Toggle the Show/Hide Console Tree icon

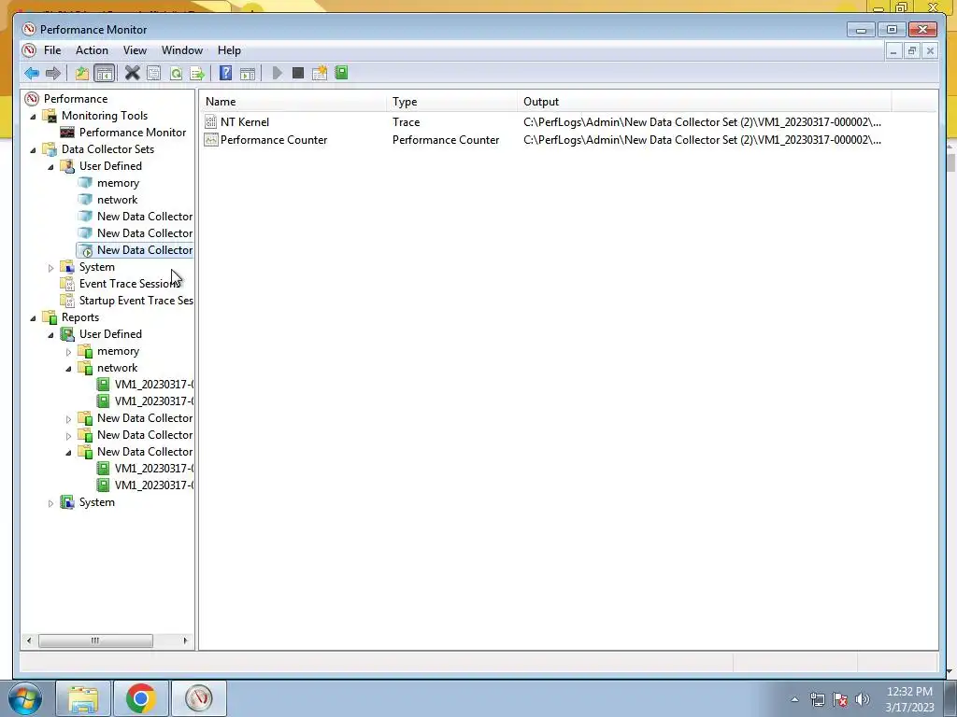(x=105, y=73)
